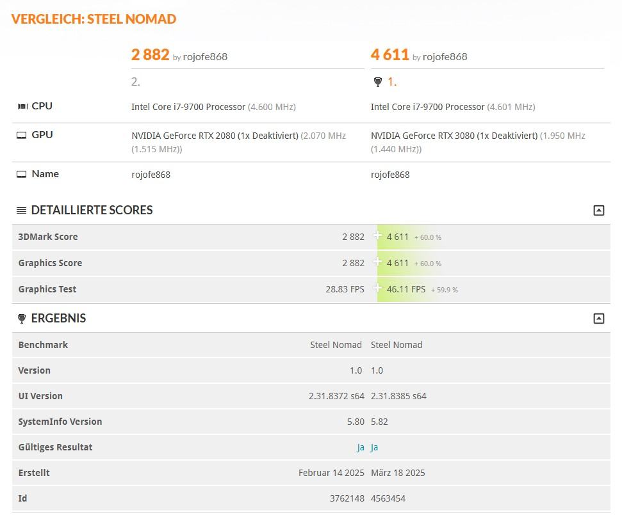Click the left valid result 'Ja' link
Screen dimensions: 622x515
[x=361, y=448]
